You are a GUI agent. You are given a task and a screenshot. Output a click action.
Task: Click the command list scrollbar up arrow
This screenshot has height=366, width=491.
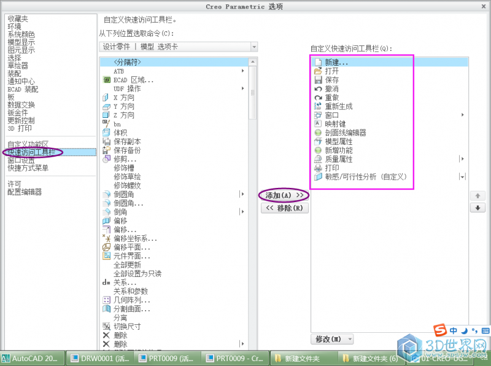tap(252, 62)
